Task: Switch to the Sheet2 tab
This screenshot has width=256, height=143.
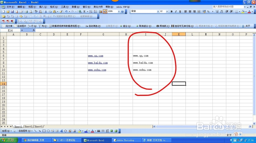Action: click(28, 127)
